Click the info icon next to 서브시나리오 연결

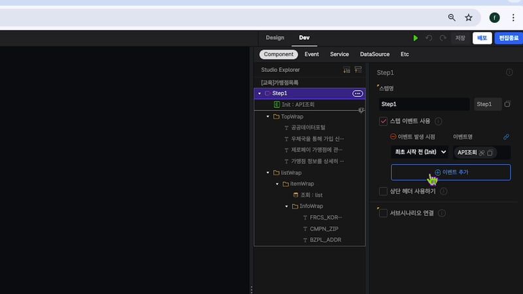point(442,213)
